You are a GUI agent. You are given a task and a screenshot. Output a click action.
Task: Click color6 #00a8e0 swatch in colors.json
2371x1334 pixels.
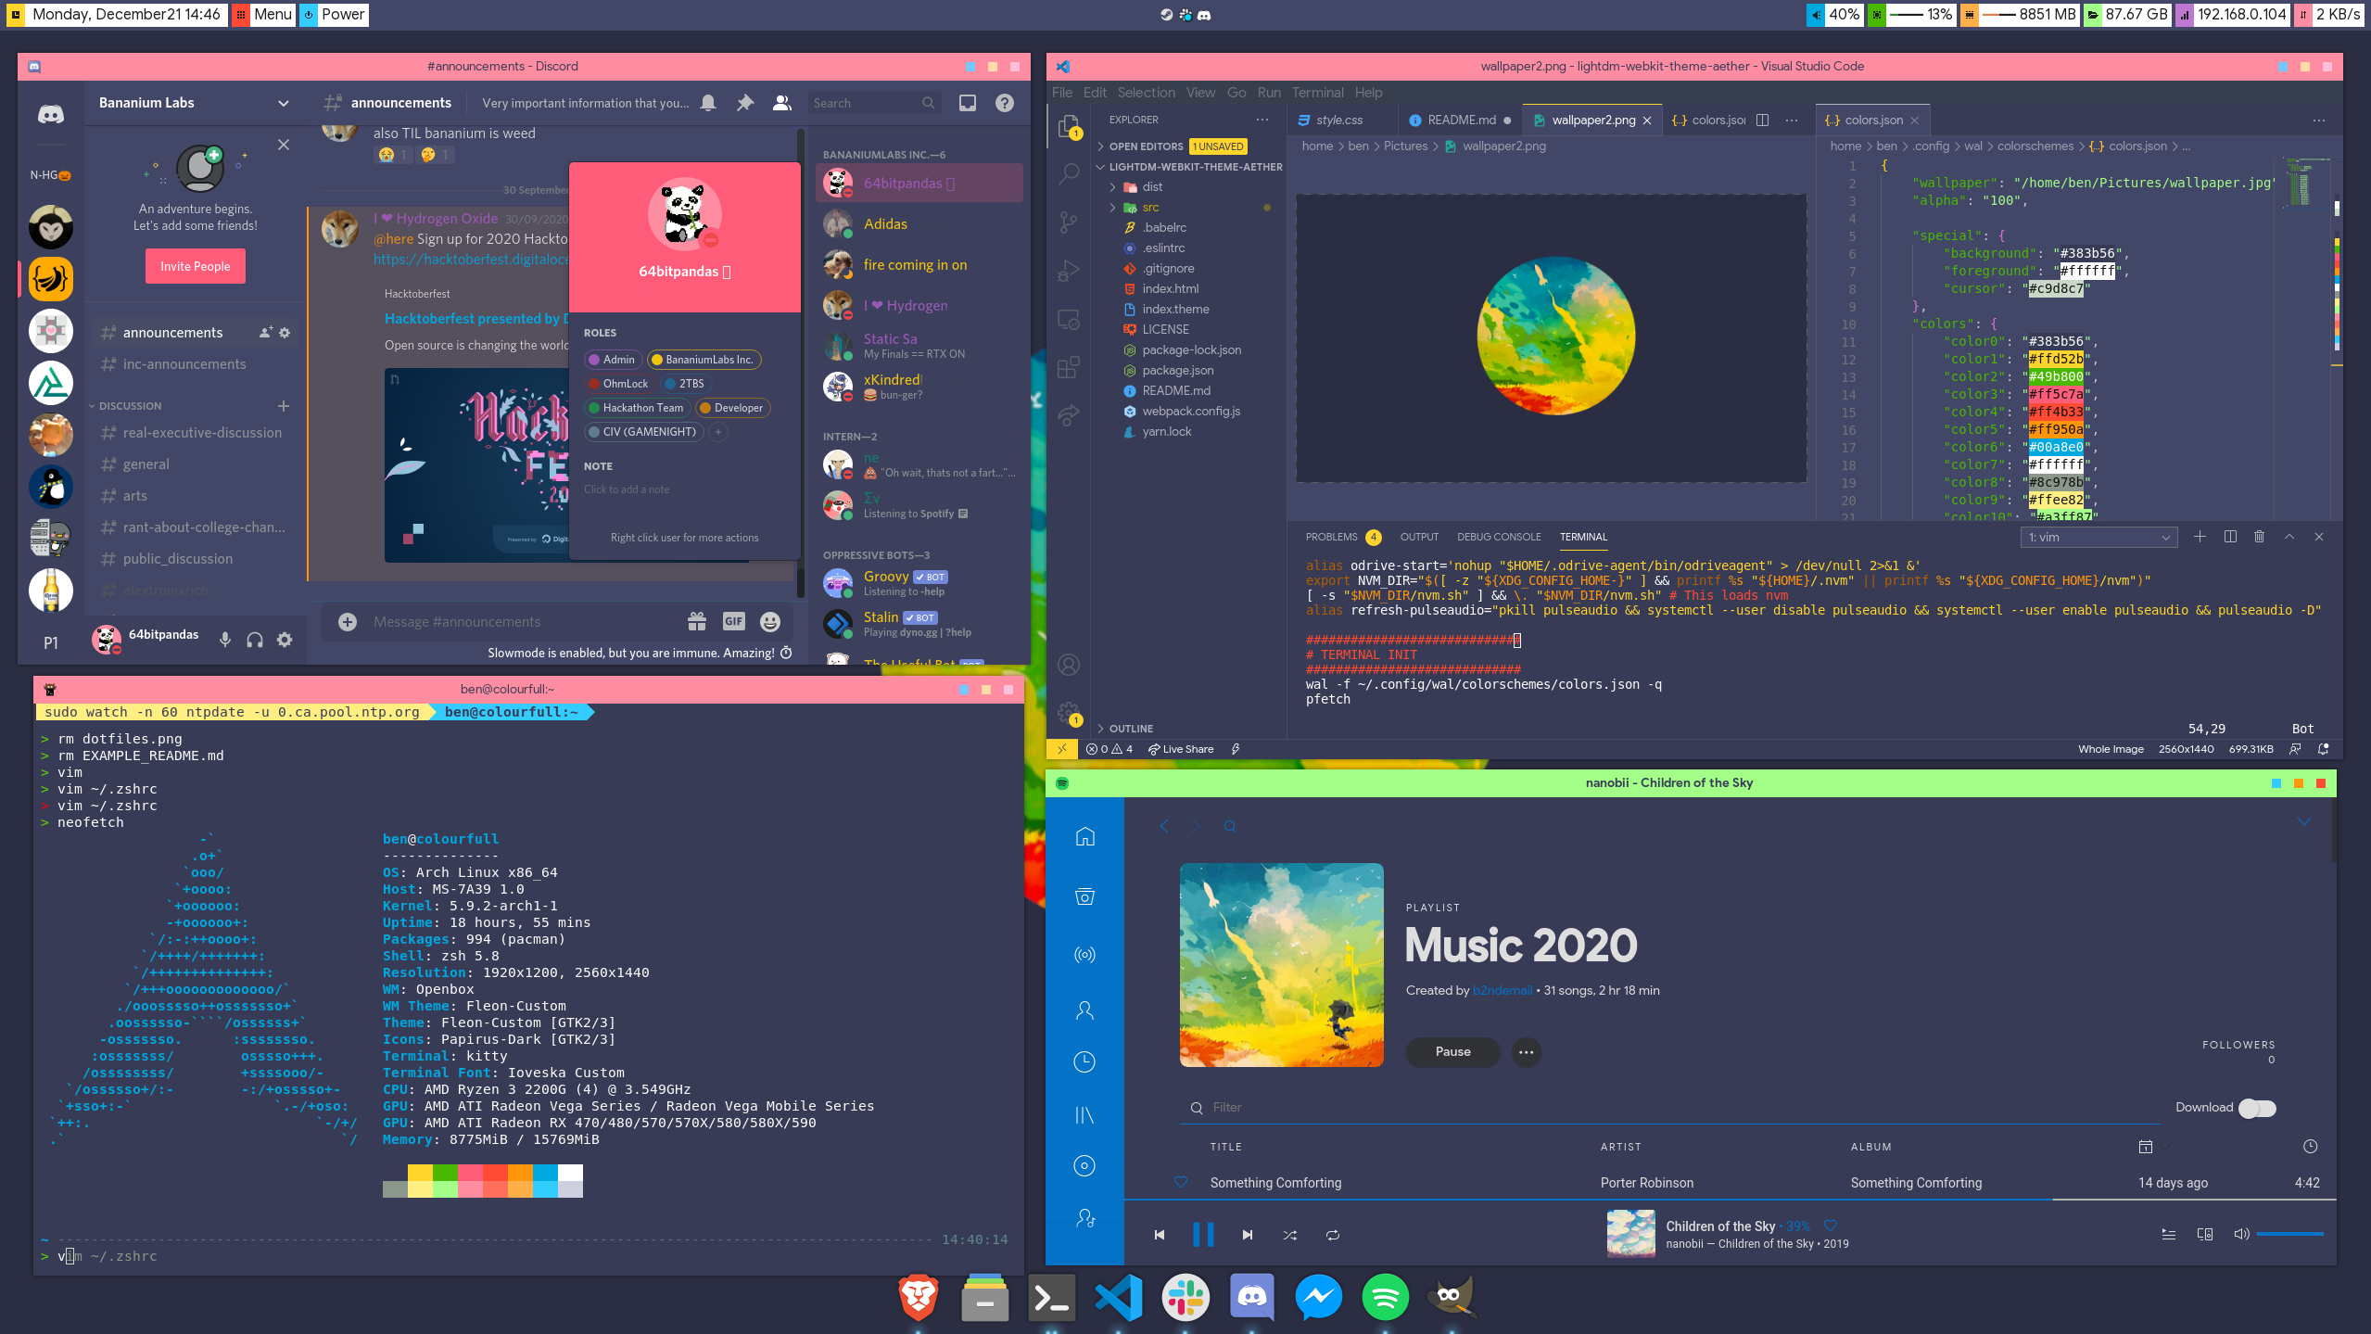point(2055,447)
